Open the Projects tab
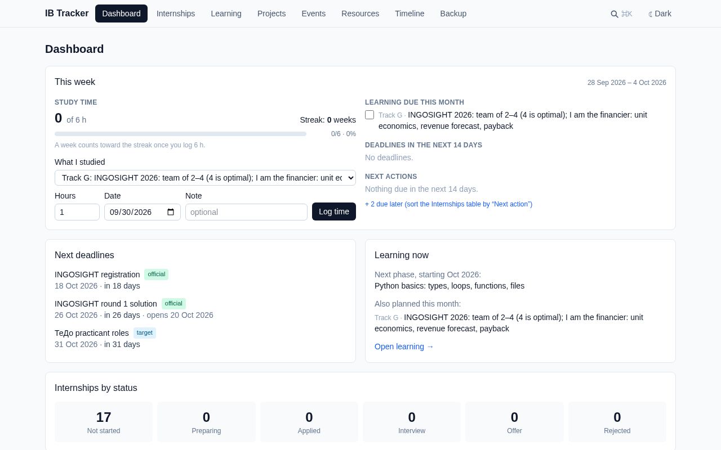This screenshot has height=450, width=721. coord(272,13)
